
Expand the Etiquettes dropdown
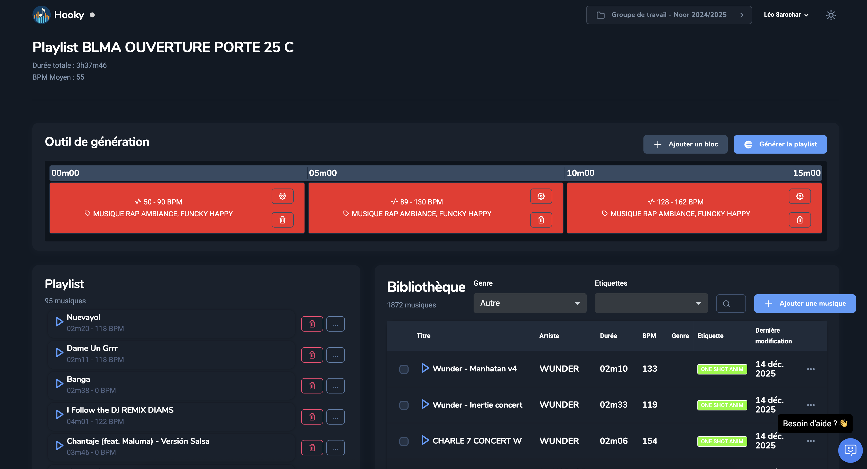coord(651,303)
